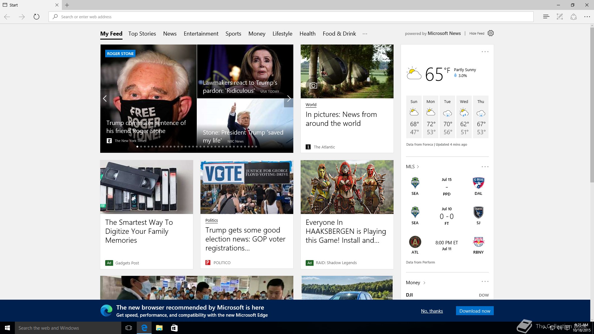Click Task View icon on taskbar
594x334 pixels.
click(129, 328)
